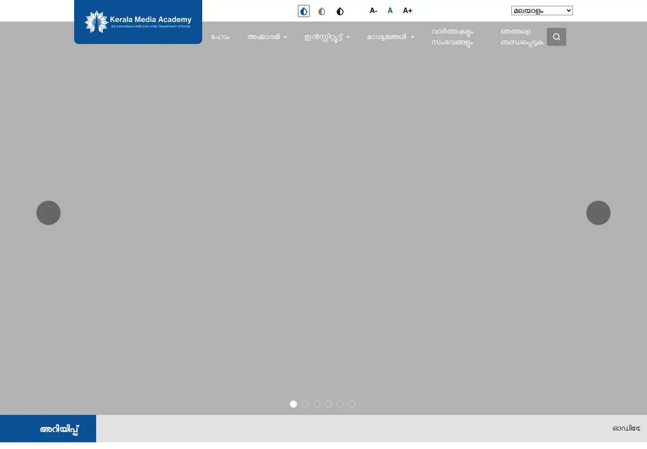The image size is (647, 449).
Task: Go to next slide using right round arrow
Action: tap(598, 213)
